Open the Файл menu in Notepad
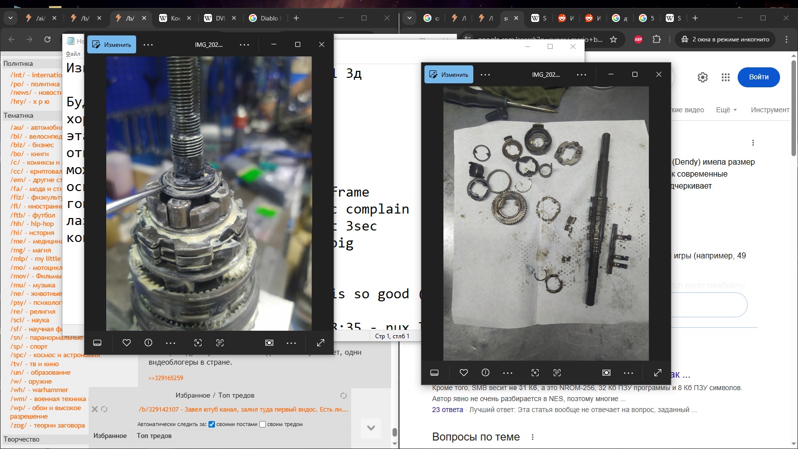Viewport: 798px width, 449px height. (x=73, y=53)
